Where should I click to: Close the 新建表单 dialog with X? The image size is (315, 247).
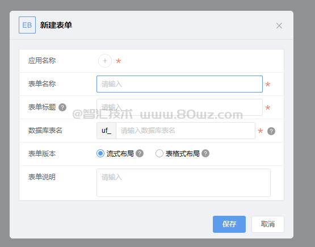coord(279,26)
